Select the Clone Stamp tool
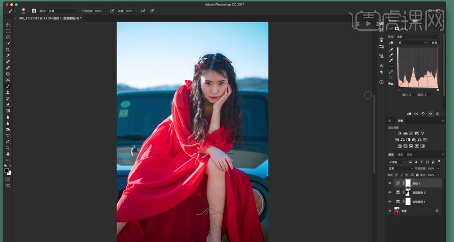Viewport: 454px width, 242px height. [8, 92]
